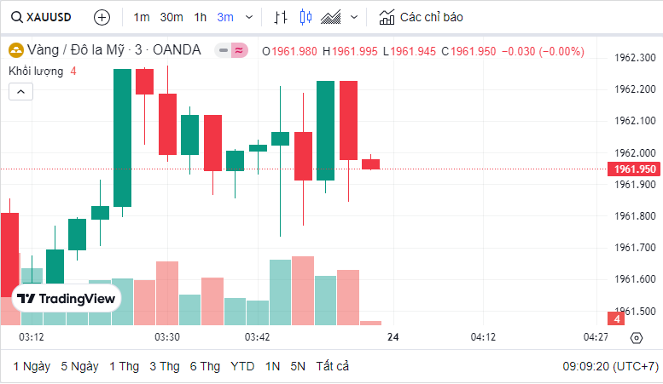663x384 pixels.
Task: Collapse the indicator legend chevron
Action: click(x=20, y=91)
